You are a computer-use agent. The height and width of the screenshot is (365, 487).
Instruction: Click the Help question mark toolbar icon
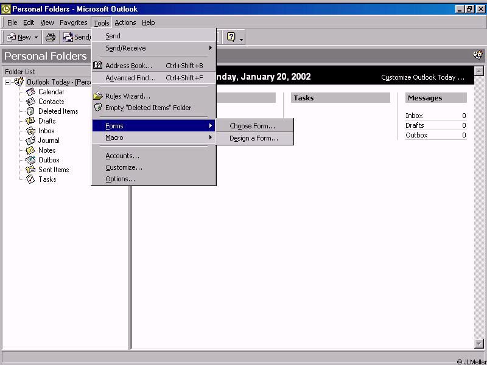click(x=231, y=37)
